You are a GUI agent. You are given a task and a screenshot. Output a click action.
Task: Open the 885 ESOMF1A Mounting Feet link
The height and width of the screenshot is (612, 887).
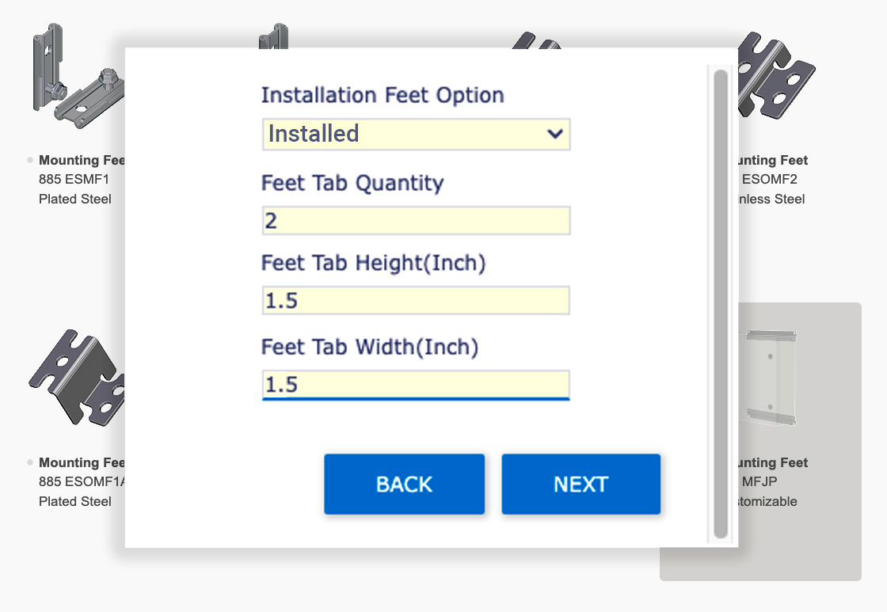[x=81, y=462]
